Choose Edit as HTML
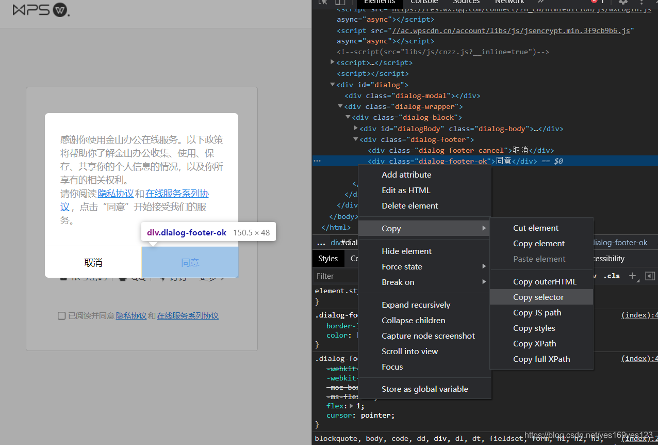The height and width of the screenshot is (445, 658). click(x=424, y=190)
